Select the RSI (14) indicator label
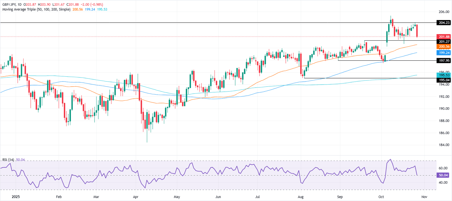Screen dimensions: 452x201 click(x=8, y=160)
